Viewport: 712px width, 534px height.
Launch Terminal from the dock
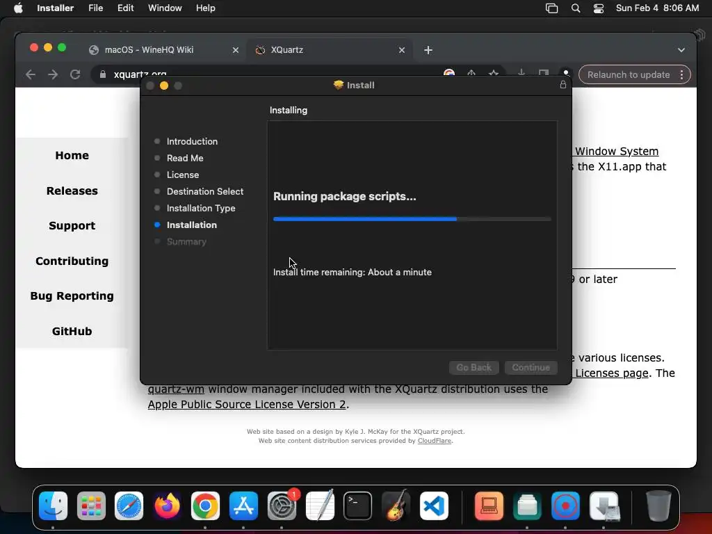tap(358, 505)
